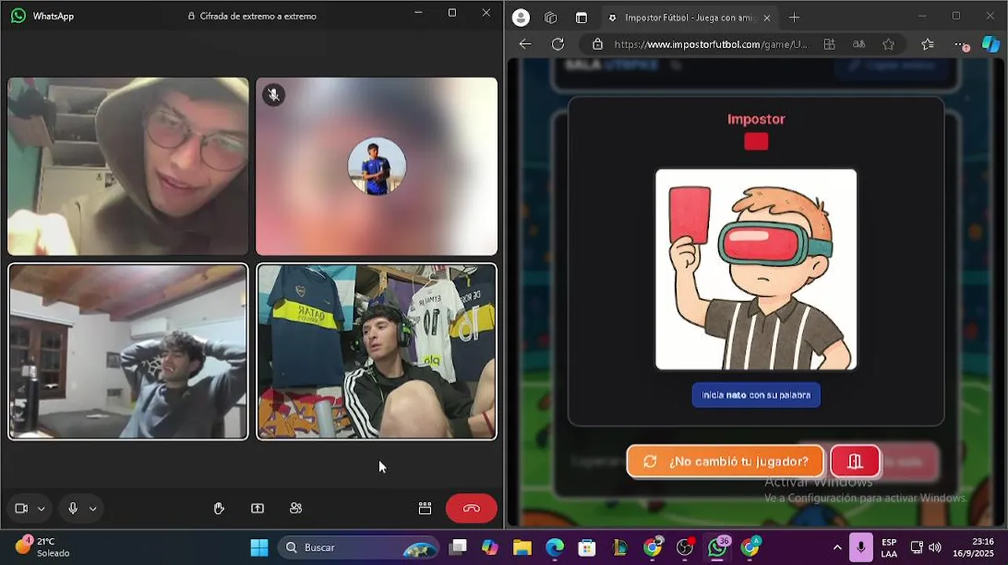This screenshot has height=565, width=1008.
Task: Refresh the Impostor Fútbol page
Action: [557, 44]
